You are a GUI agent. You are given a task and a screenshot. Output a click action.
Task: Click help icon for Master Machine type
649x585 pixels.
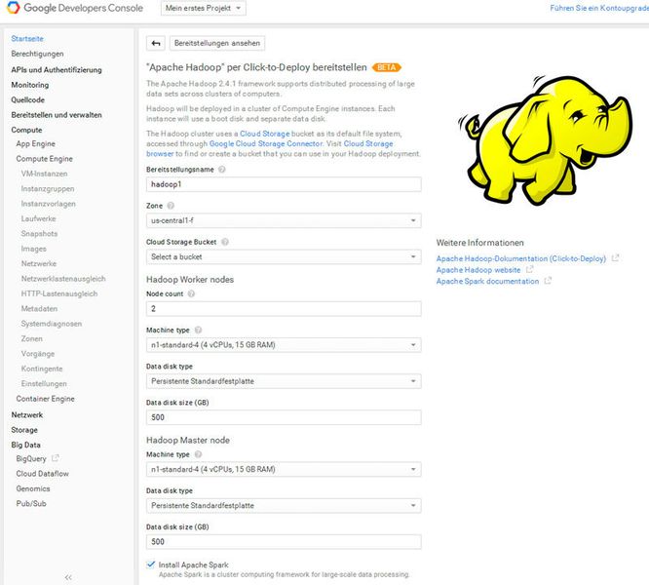pos(198,454)
